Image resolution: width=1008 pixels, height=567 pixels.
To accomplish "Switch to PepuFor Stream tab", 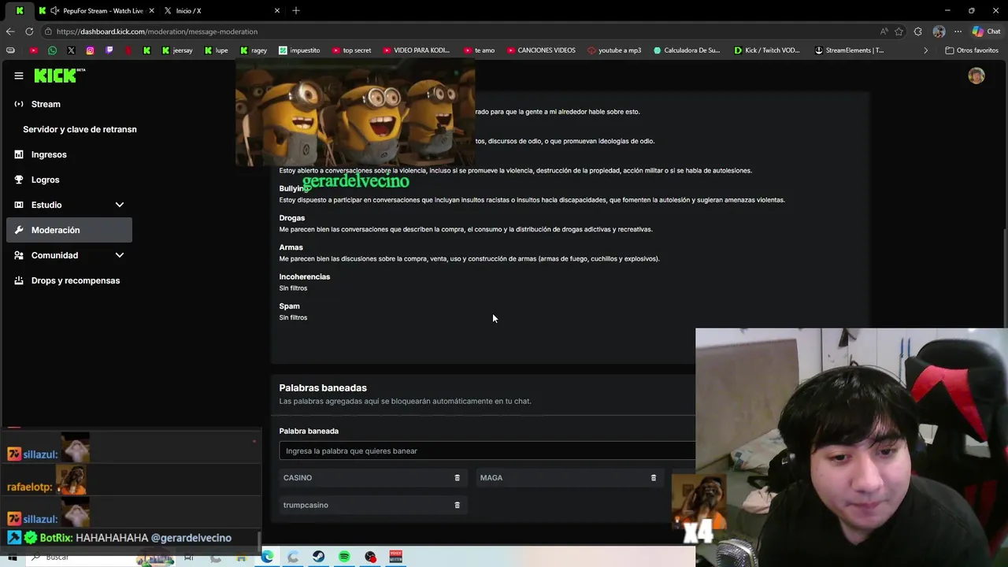I will tap(98, 11).
